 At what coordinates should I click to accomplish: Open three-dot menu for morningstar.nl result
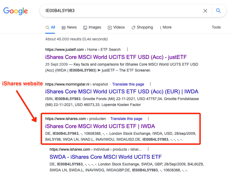coord(150,84)
